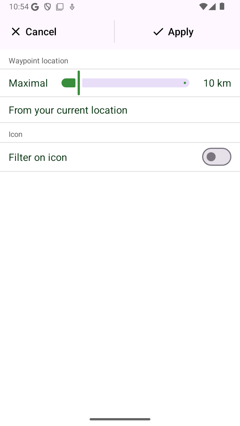
Task: Tap the 10 km distance value
Action: click(x=217, y=83)
